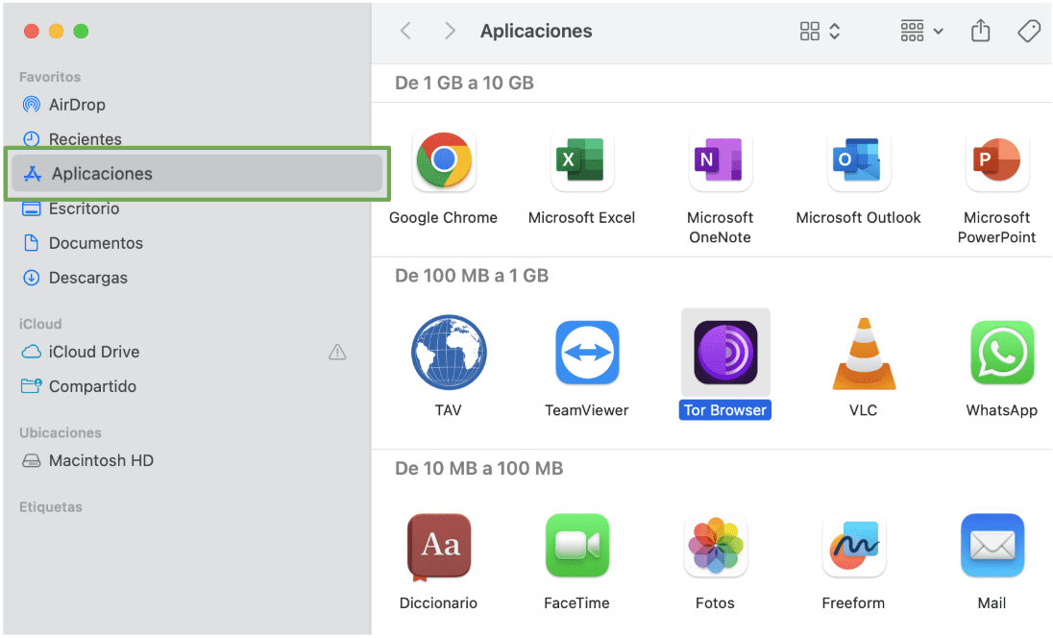Image resolution: width=1053 pixels, height=638 pixels.
Task: Open Google Chrome
Action: 443,161
